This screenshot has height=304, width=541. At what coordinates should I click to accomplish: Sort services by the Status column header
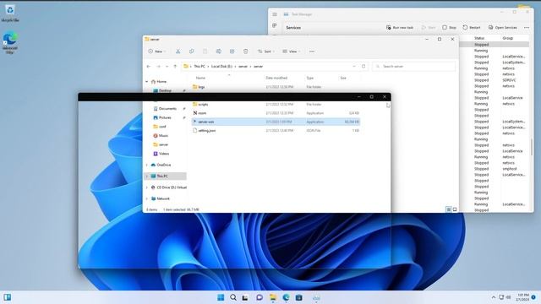479,38
